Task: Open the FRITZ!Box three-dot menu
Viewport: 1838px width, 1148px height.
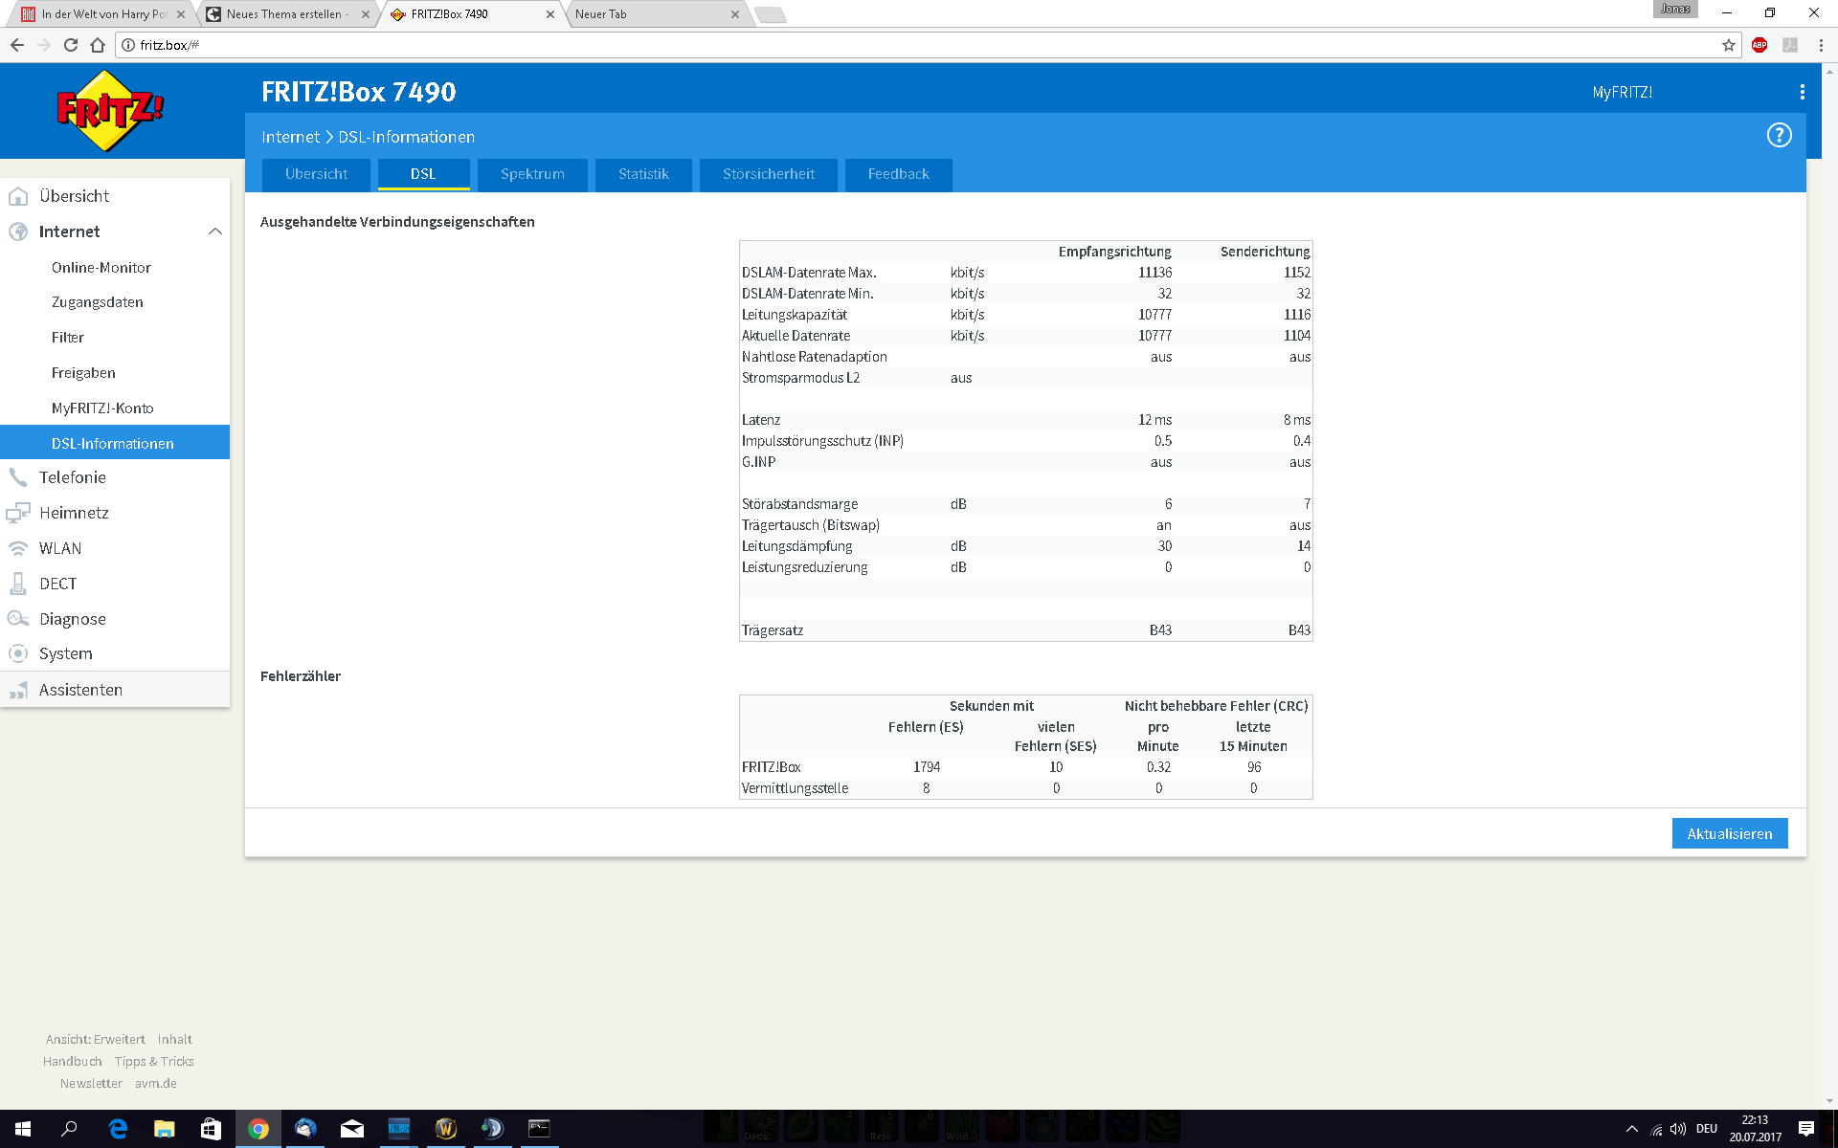Action: (x=1802, y=92)
